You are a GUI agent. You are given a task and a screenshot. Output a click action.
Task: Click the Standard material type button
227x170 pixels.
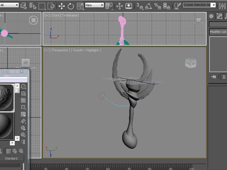click(11, 158)
